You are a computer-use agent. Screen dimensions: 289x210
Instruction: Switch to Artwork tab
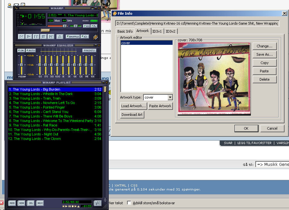[x=143, y=31]
